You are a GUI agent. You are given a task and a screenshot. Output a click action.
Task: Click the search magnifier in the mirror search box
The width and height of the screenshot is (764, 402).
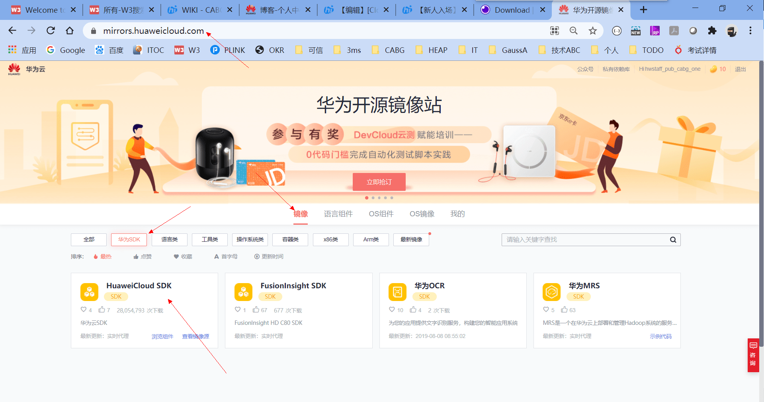click(673, 240)
